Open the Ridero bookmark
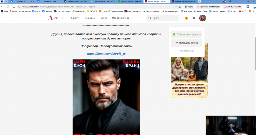Screen dimensions: 256x135 (x=103, y=11)
